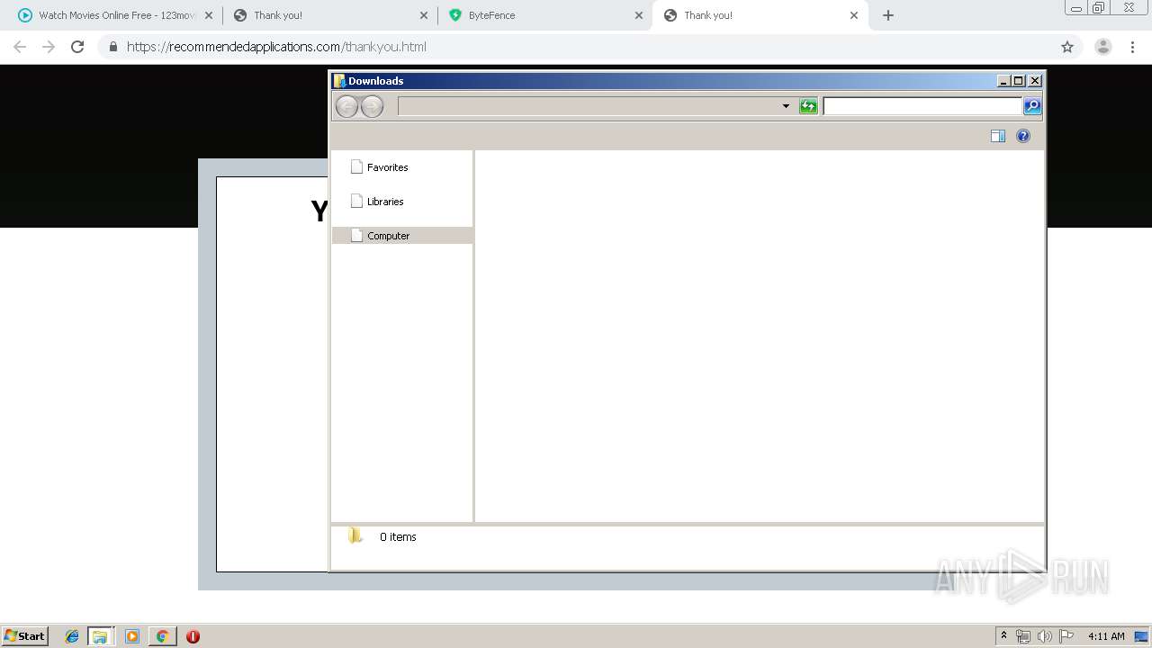Image resolution: width=1152 pixels, height=648 pixels.
Task: Click the folder icon in details pane
Action: [x=355, y=536]
